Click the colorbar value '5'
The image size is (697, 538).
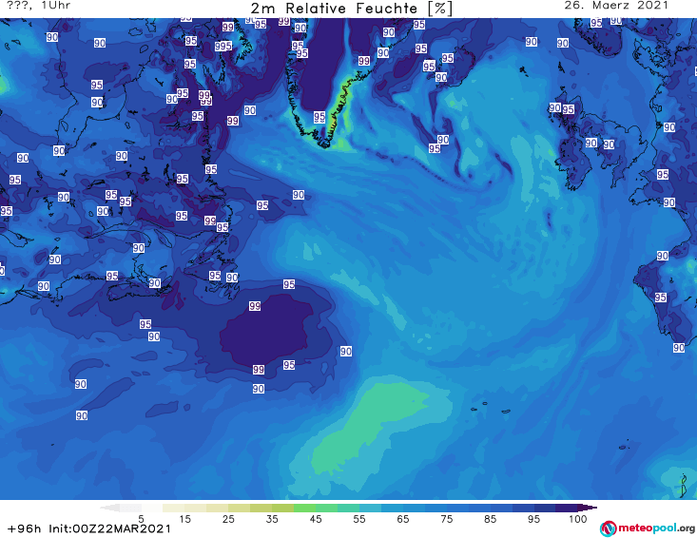click(x=141, y=519)
